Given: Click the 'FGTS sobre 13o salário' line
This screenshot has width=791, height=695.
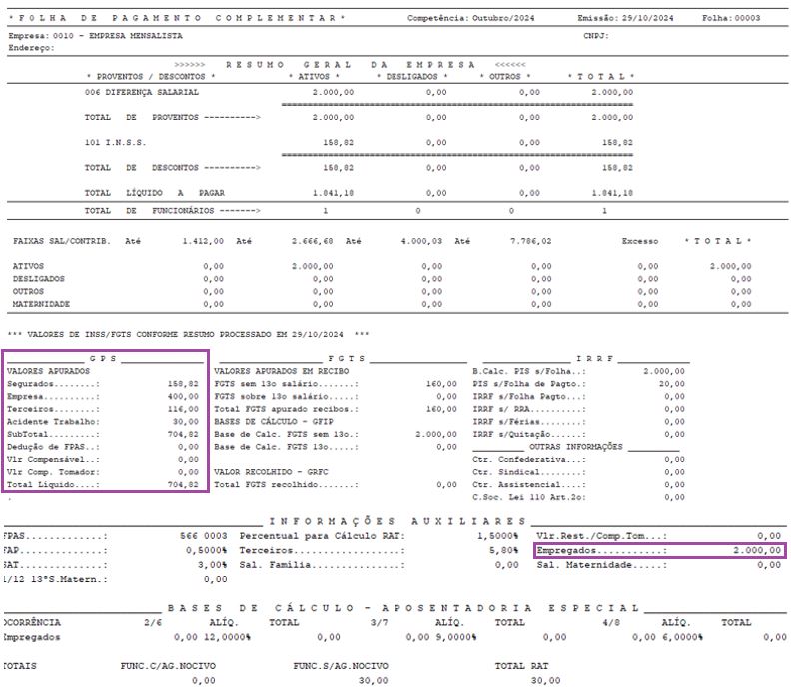Looking at the screenshot, I should click(336, 396).
